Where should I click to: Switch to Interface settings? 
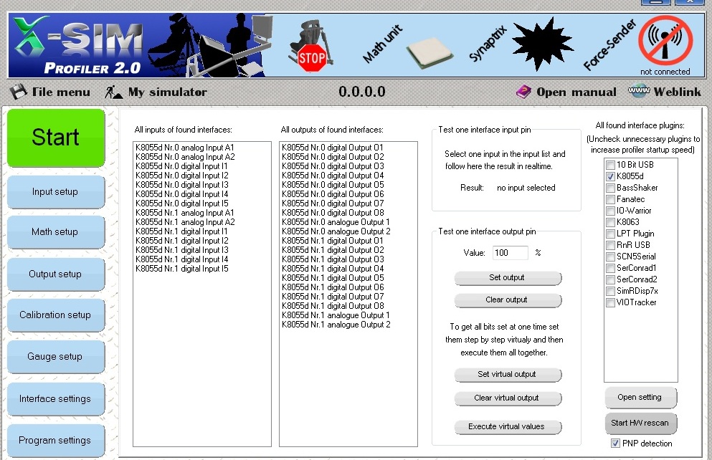pos(55,399)
